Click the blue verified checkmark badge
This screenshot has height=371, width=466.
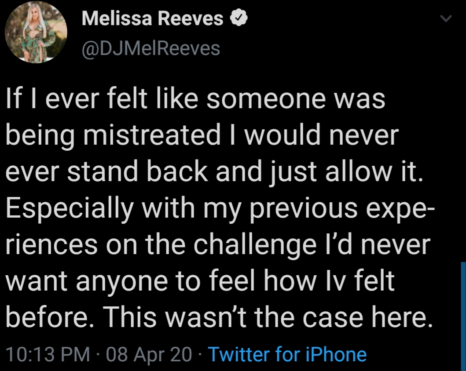[239, 18]
